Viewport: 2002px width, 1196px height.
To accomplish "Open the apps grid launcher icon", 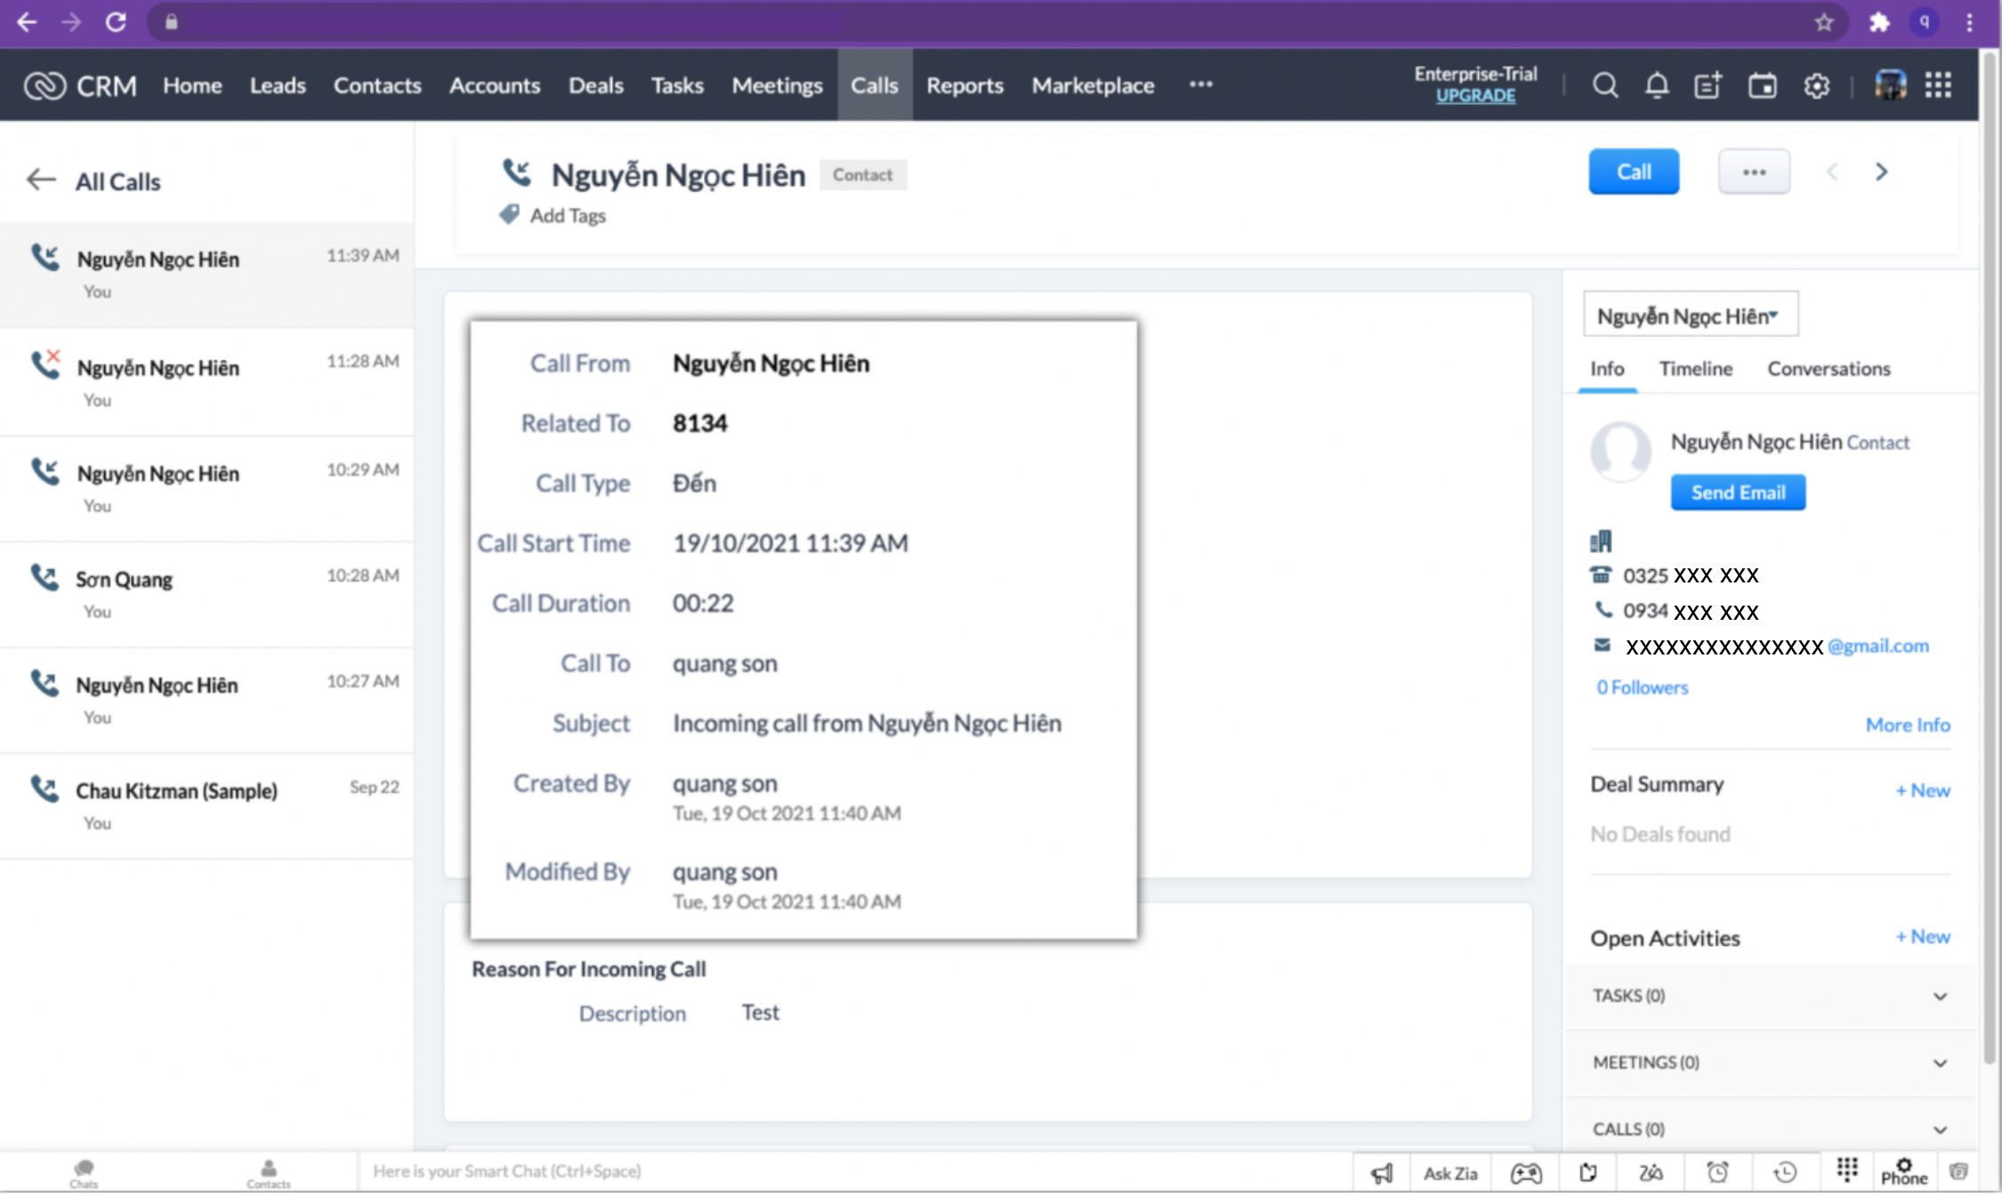I will tap(1938, 85).
